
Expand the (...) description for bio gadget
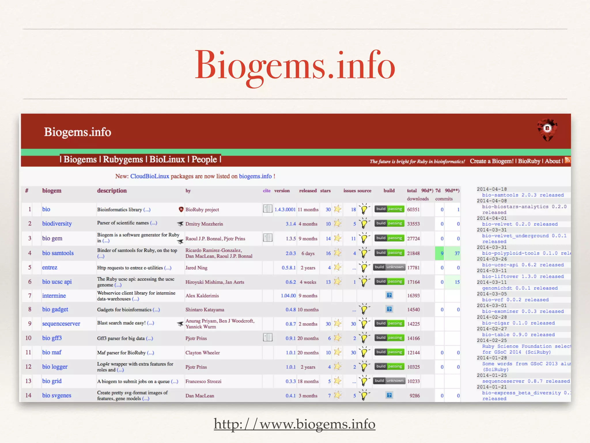pyautogui.click(x=156, y=310)
